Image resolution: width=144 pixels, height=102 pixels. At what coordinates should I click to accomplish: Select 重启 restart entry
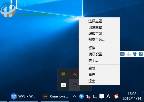tap(99, 75)
